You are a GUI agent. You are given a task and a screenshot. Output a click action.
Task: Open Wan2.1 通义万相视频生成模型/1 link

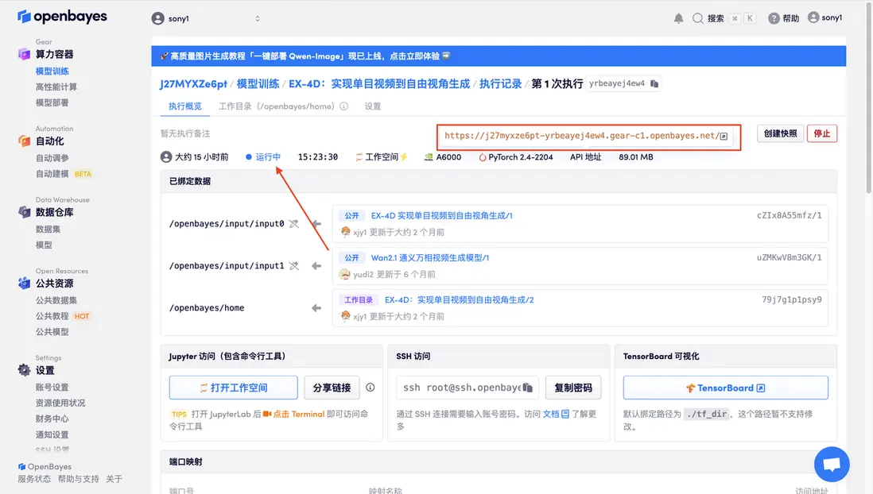click(430, 257)
